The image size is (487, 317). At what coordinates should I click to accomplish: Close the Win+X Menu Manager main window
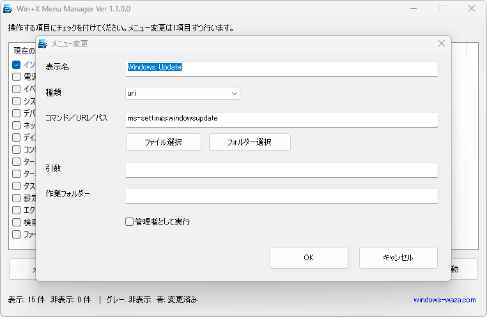pyautogui.click(x=472, y=9)
